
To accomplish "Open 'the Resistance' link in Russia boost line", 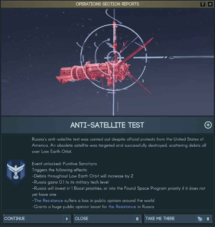I will point(122,207).
